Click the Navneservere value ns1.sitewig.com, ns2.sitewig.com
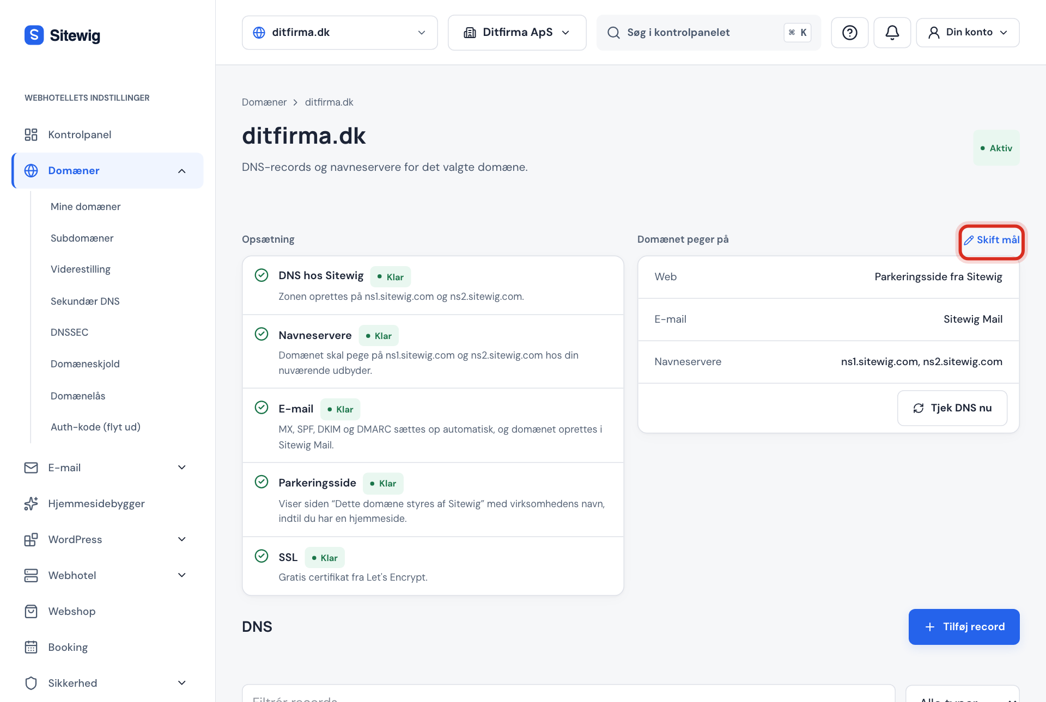Viewport: 1046px width, 702px height. click(921, 362)
